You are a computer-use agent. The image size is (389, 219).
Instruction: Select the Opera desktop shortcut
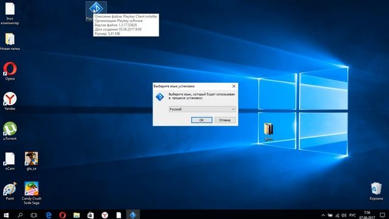coord(10,71)
